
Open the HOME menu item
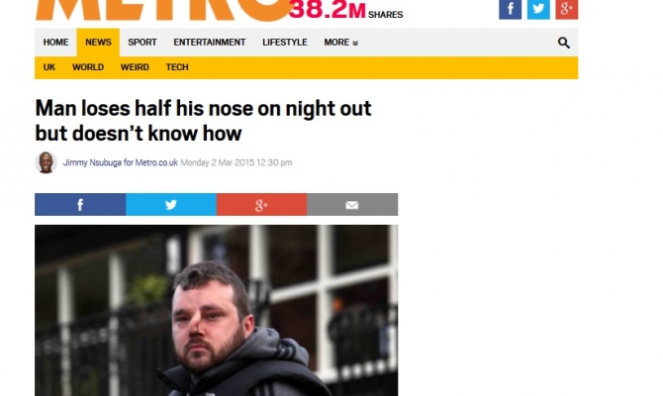point(55,43)
